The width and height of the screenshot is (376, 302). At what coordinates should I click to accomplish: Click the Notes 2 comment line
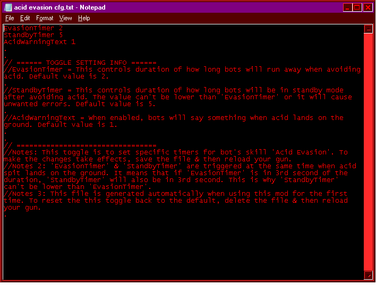coord(180,166)
